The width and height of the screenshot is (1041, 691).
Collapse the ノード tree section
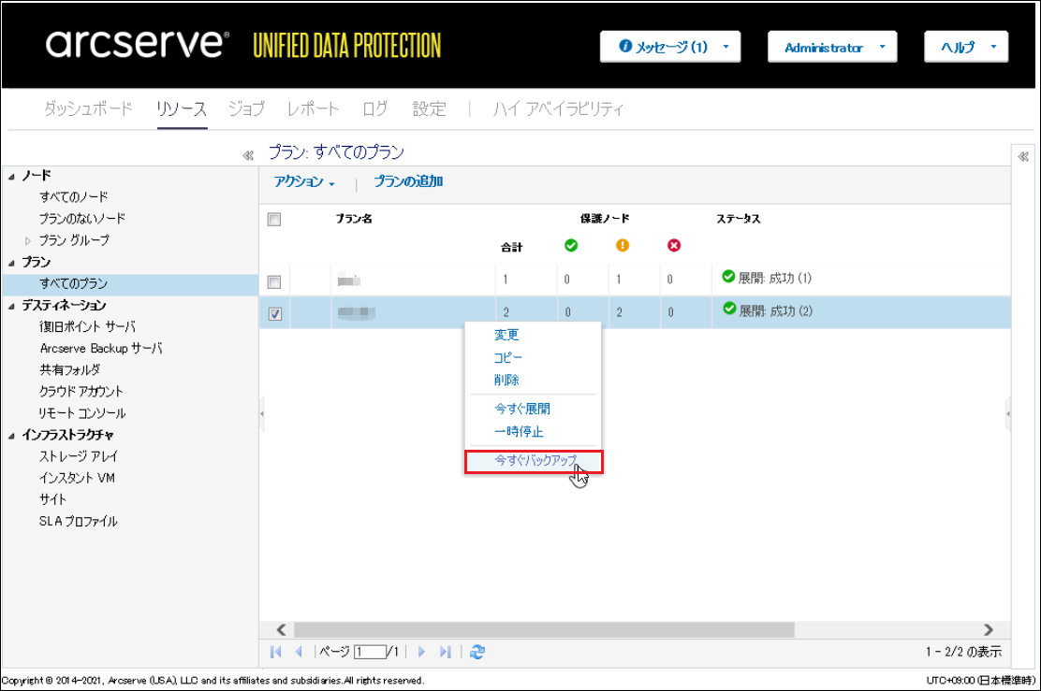11,177
